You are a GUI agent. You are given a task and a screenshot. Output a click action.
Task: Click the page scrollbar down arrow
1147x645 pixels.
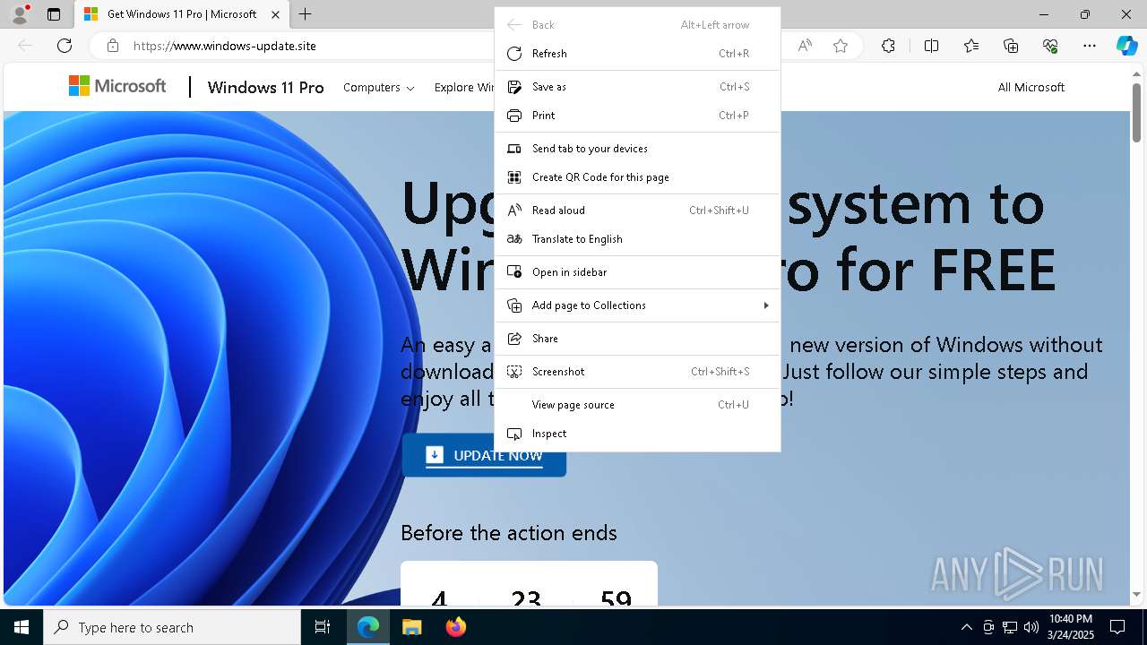tap(1136, 595)
